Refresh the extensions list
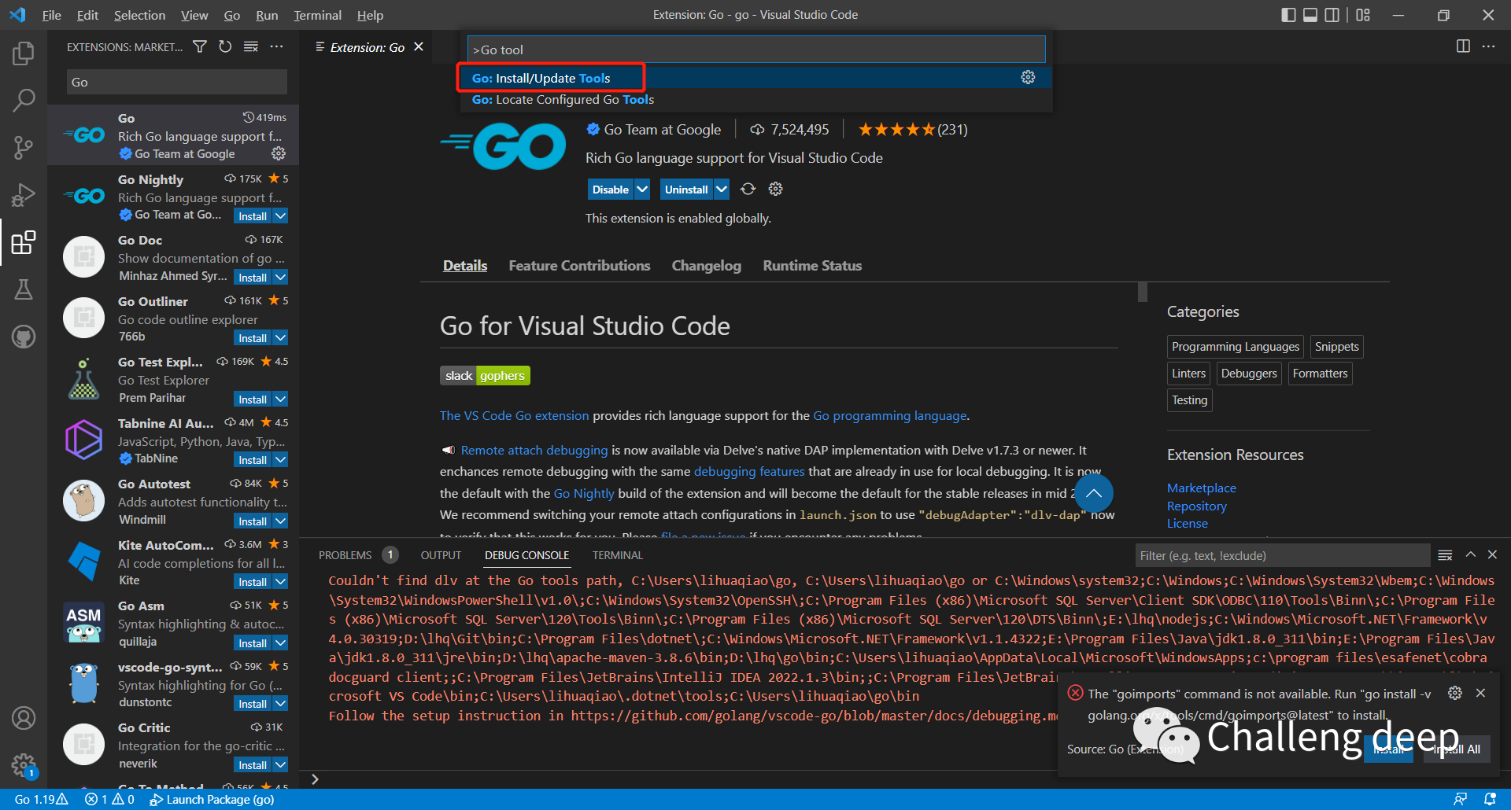 click(225, 47)
